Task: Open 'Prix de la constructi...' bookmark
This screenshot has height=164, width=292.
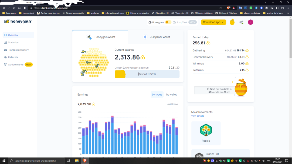Action: (138, 13)
